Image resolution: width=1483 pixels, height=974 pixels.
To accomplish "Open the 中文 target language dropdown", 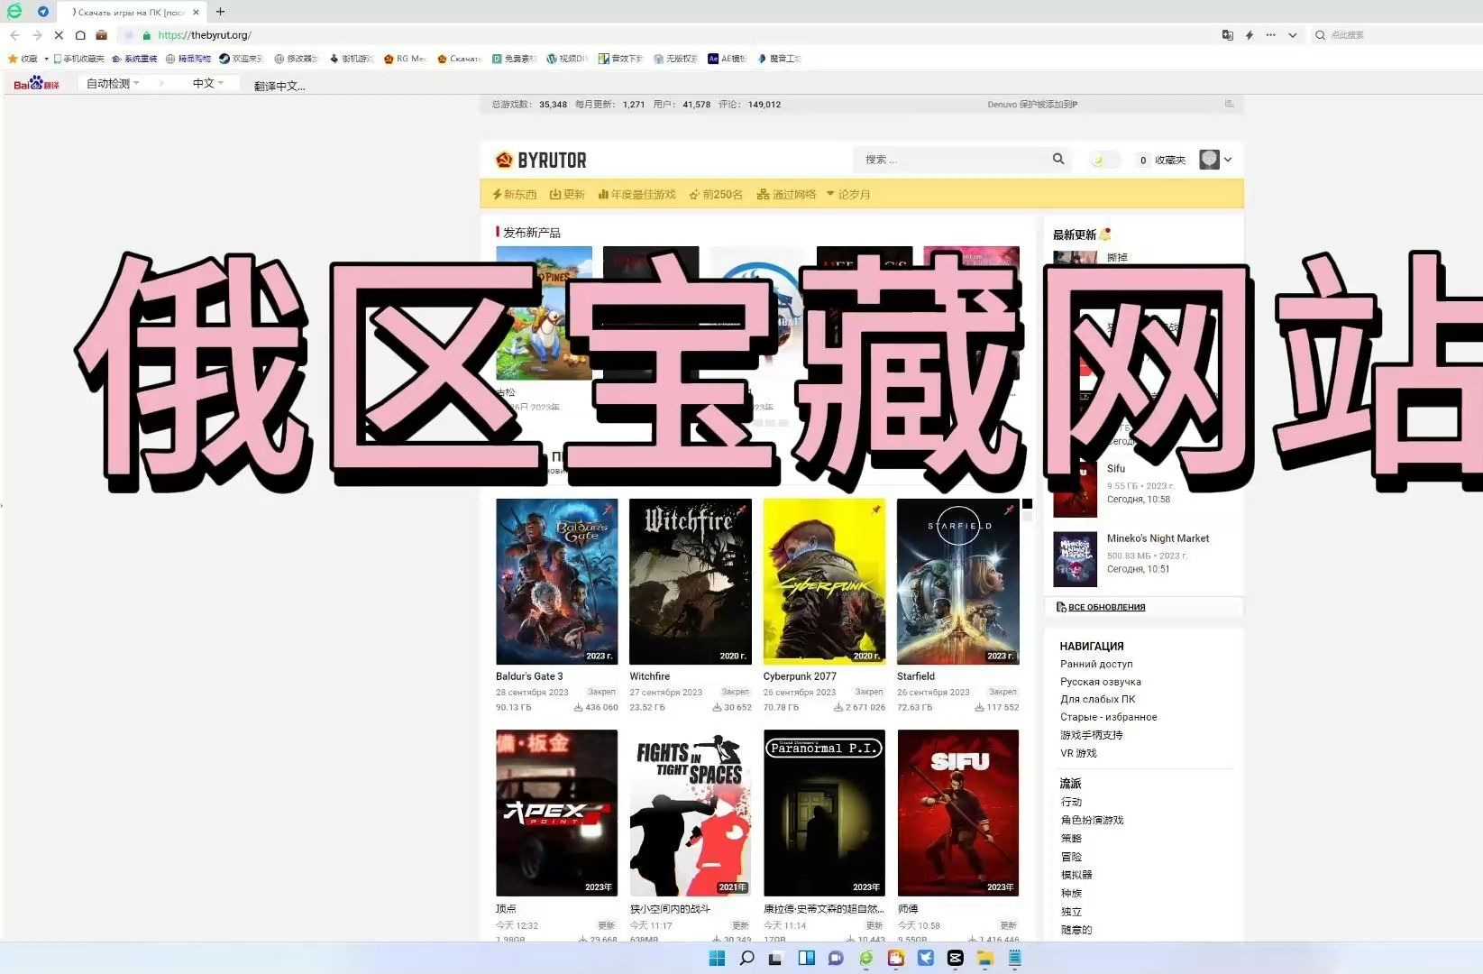I will click(x=208, y=83).
